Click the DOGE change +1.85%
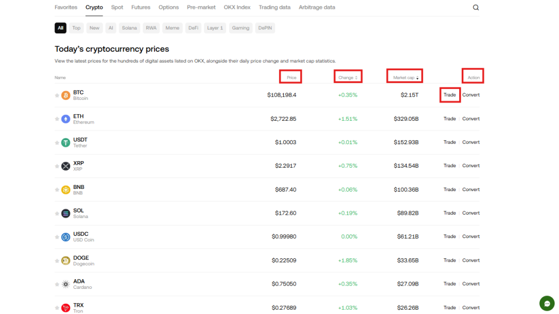This screenshot has height=314, width=559. 348,260
